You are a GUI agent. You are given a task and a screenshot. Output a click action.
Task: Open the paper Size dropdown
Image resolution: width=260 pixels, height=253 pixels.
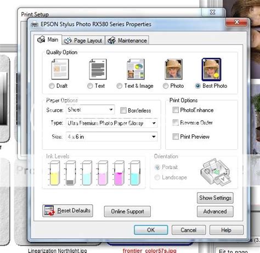click(x=112, y=137)
